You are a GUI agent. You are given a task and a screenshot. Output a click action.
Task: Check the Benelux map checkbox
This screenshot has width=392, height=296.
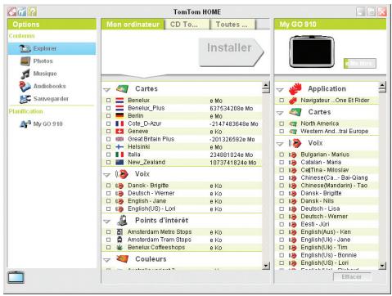[108, 101]
